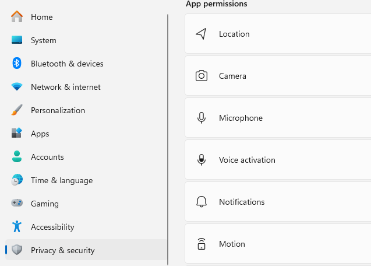Click the Camera icon in permissions
This screenshot has width=371, height=266.
202,76
